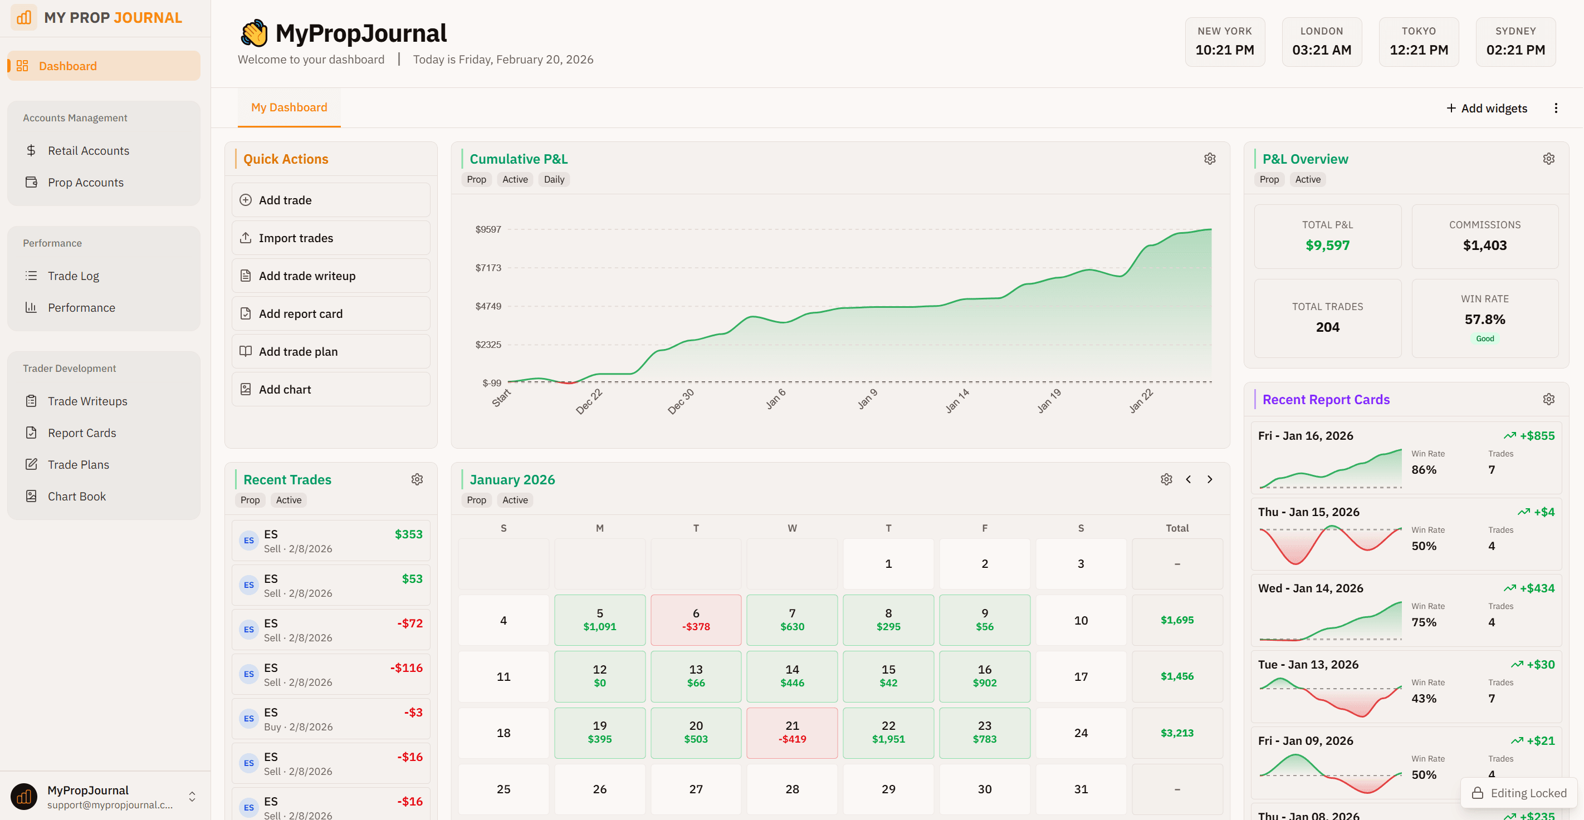Click the Prop tag on January 2026 calendar
The width and height of the screenshot is (1584, 820).
click(x=476, y=500)
